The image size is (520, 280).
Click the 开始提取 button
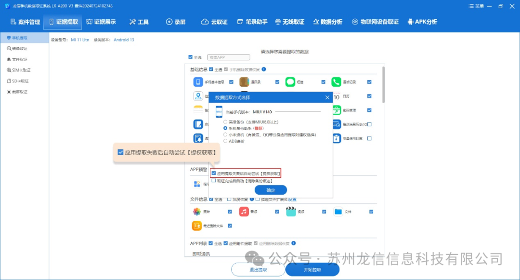coord(312,270)
